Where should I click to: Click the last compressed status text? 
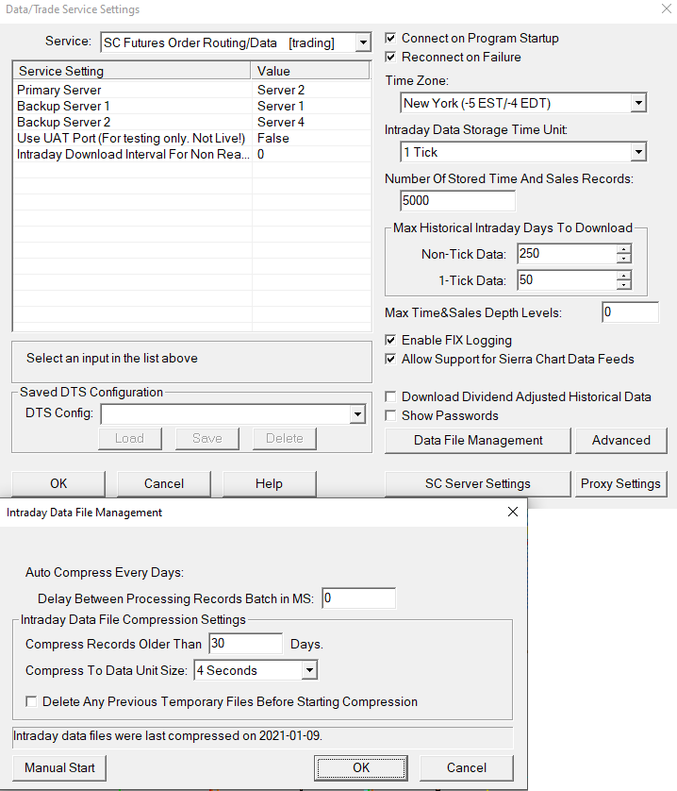[167, 736]
